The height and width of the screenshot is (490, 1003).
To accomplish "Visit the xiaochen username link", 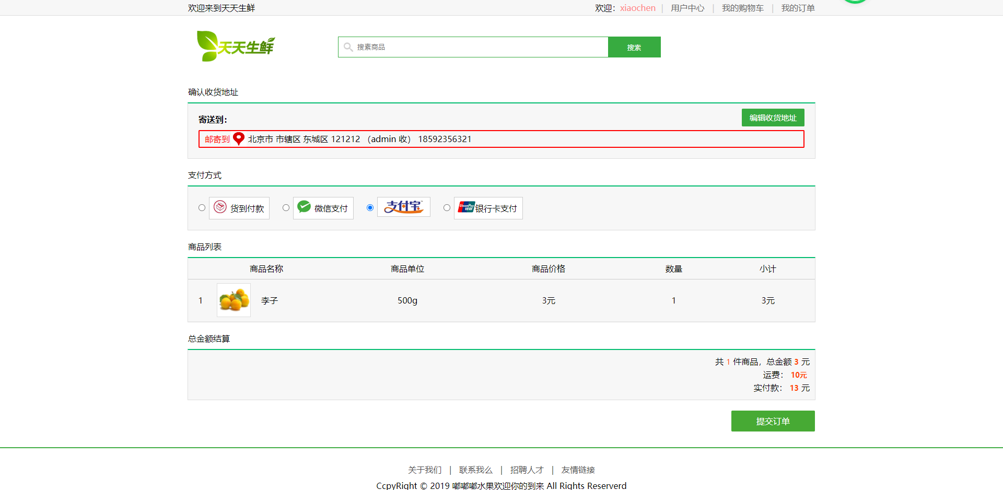I will (x=637, y=8).
